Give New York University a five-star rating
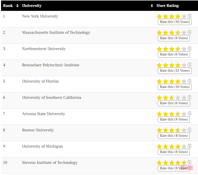This screenshot has height=175, width=198. tap(184, 16)
